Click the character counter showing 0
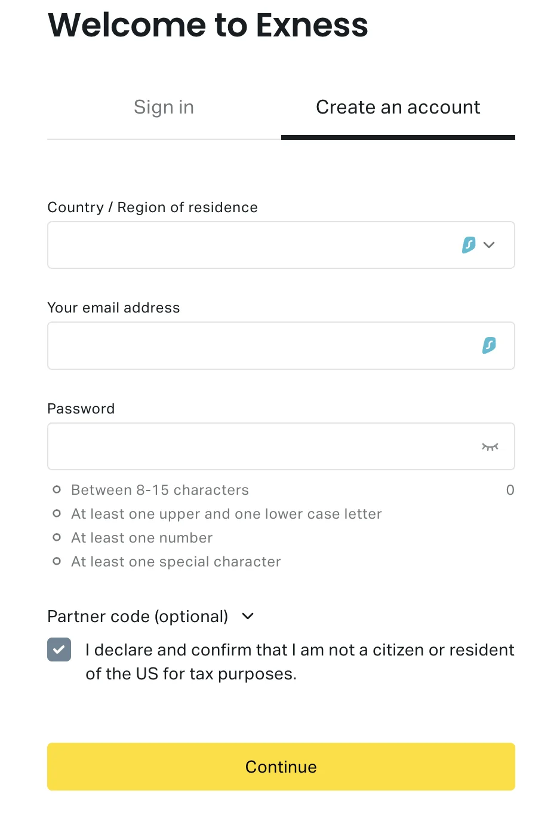 click(x=510, y=489)
